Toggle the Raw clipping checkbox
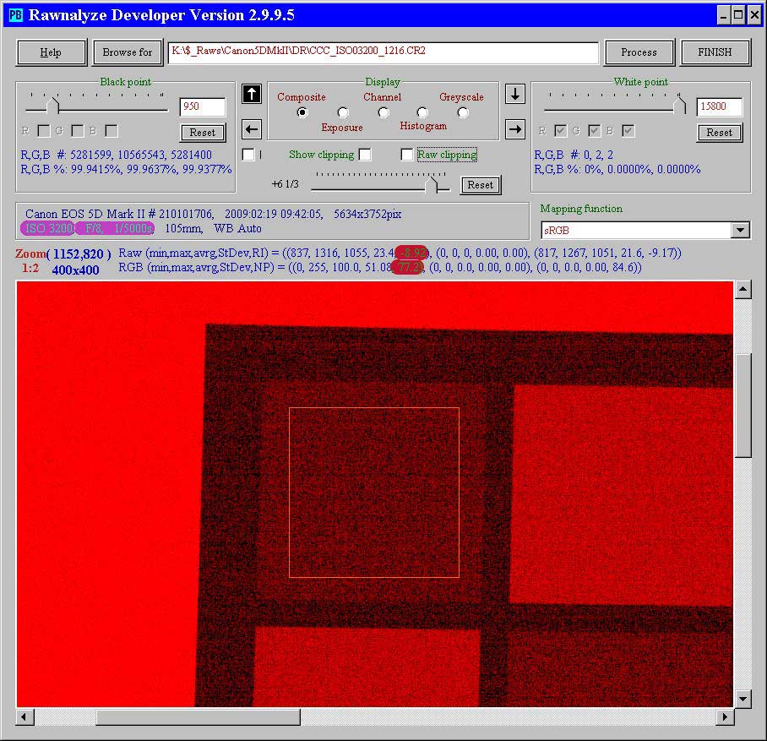The width and height of the screenshot is (767, 741). pyautogui.click(x=407, y=155)
